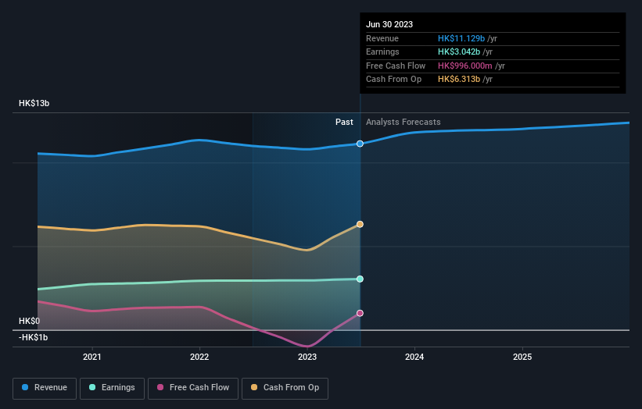The image size is (642, 409).
Task: Click the teal Earnings legend dot
Action: tap(92, 387)
